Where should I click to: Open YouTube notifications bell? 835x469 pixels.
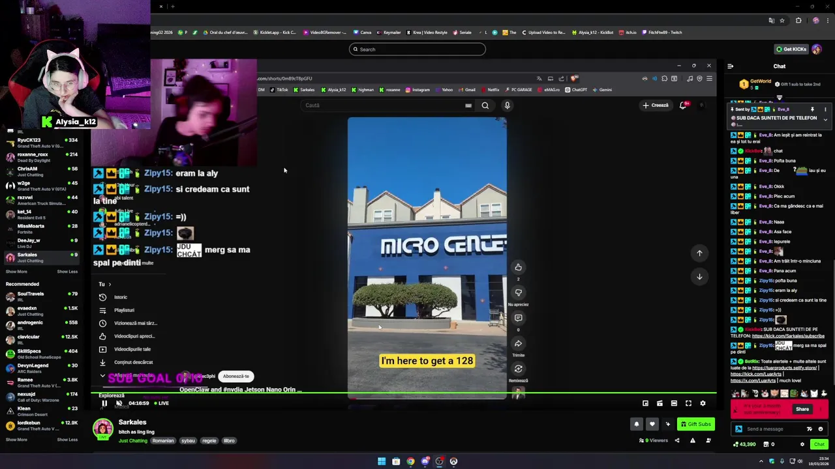(x=683, y=105)
